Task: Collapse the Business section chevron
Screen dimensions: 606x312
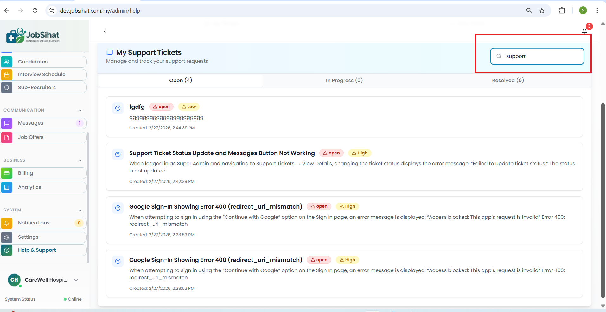Action: point(80,160)
